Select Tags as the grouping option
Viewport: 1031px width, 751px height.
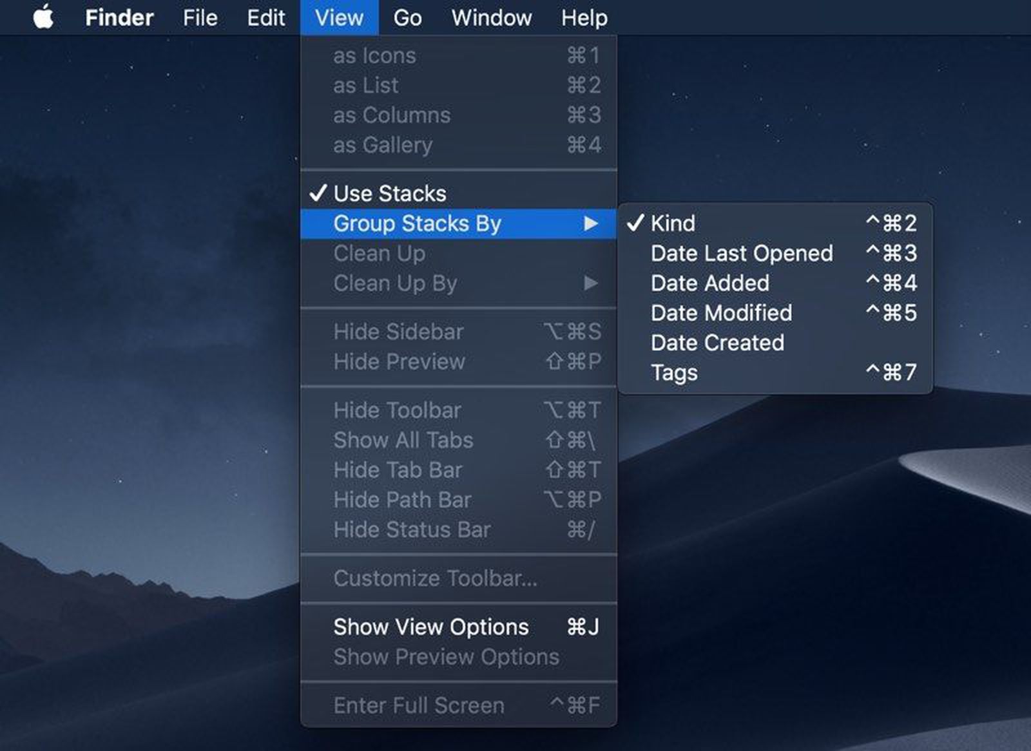673,372
